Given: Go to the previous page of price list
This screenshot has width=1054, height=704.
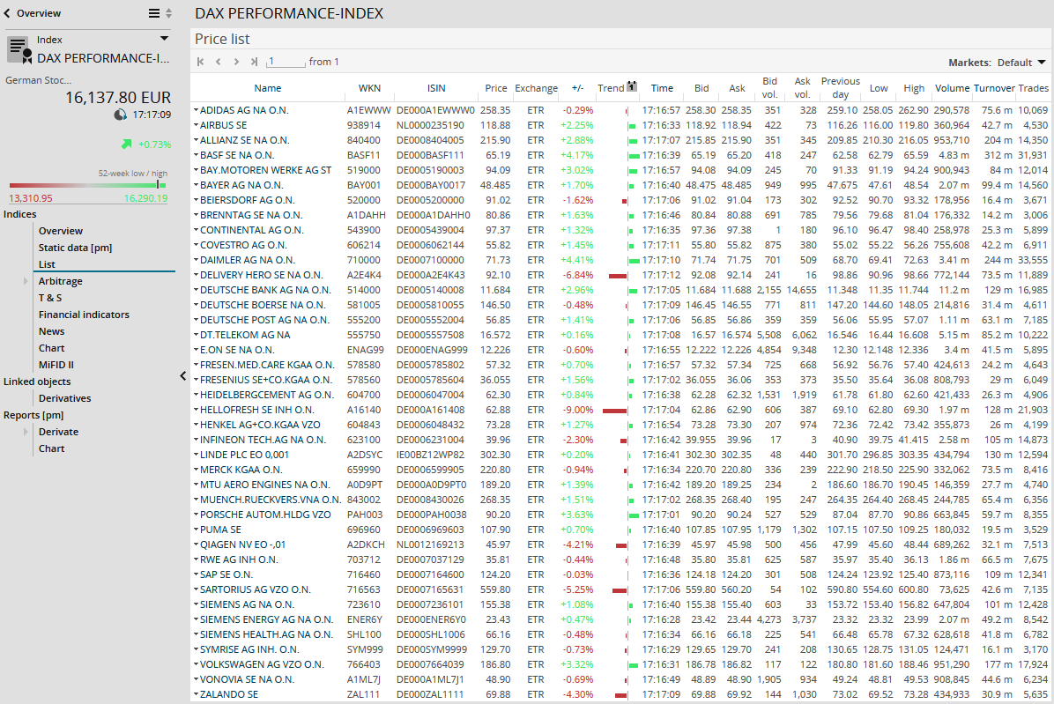Looking at the screenshot, I should click(219, 62).
